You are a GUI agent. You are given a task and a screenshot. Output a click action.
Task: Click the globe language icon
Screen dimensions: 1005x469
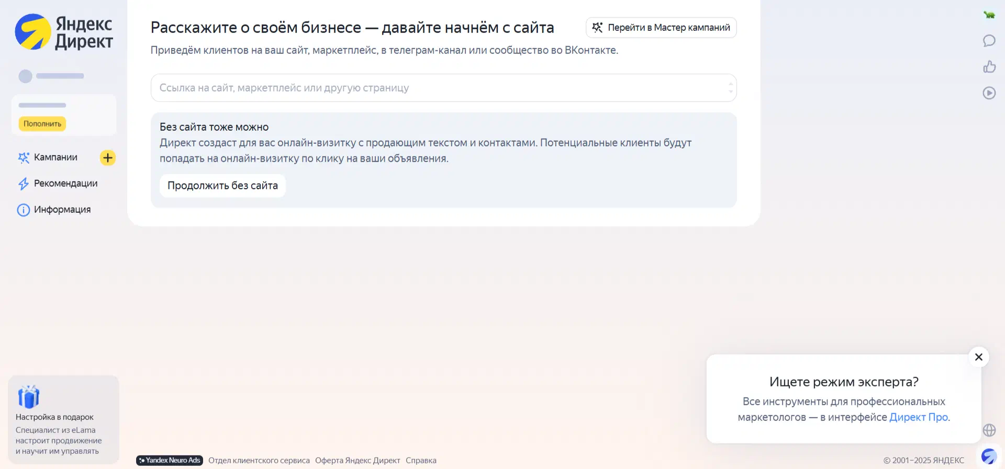point(989,430)
